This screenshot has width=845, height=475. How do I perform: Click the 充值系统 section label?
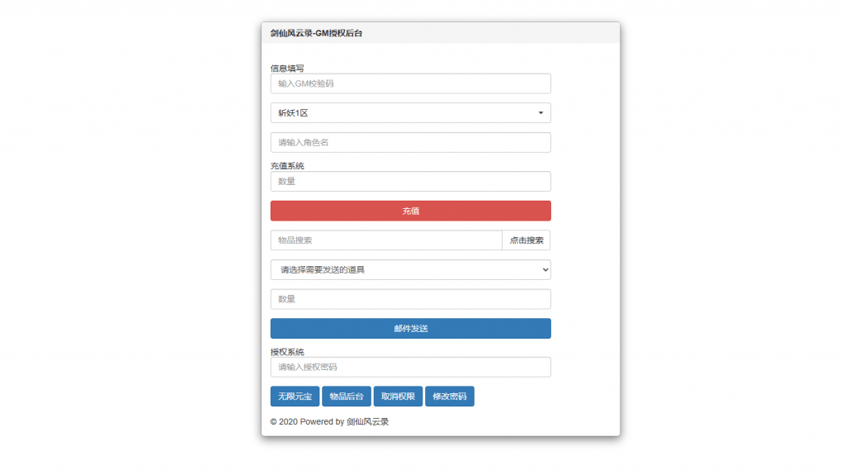tap(287, 166)
